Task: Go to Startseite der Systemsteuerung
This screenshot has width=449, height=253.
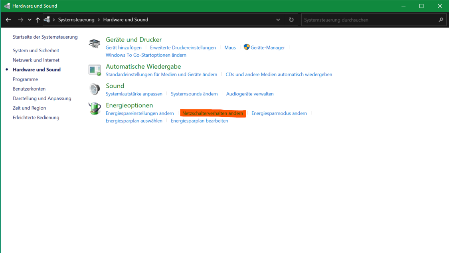Action: [x=45, y=37]
